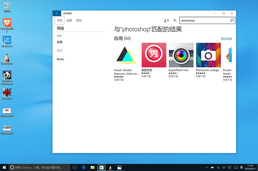This screenshot has width=258, height=171.
Task: Click the 应用 (66) results heading
Action: pos(123,38)
